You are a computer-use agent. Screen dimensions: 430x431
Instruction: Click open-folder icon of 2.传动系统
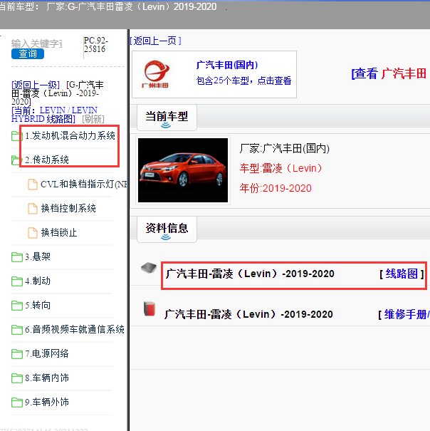coord(17,160)
